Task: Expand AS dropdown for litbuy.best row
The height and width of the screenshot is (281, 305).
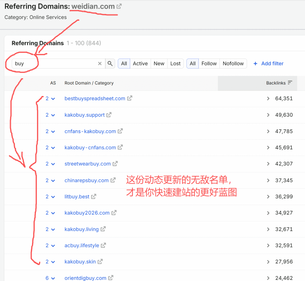Action: 53,197
